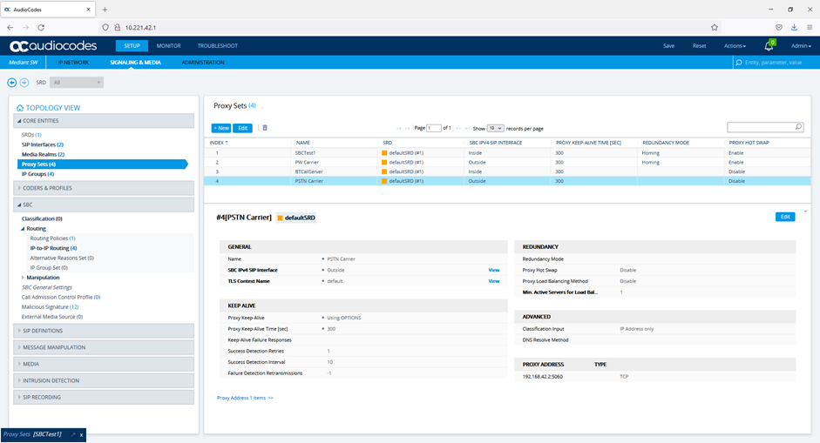This screenshot has height=443, width=820.
Task: Click search magnifier in Proxy Sets table filter
Action: tap(798, 127)
